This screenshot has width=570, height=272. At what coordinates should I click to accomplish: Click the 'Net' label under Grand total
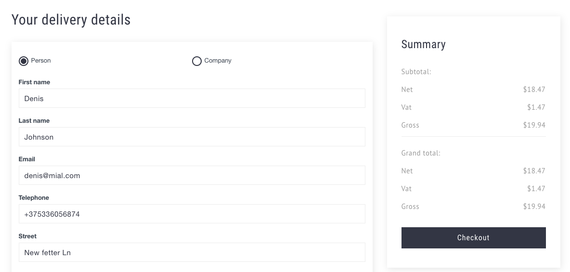point(407,171)
